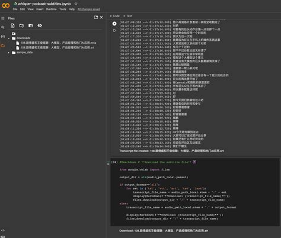Open the Runtime menu

coord(51,9)
